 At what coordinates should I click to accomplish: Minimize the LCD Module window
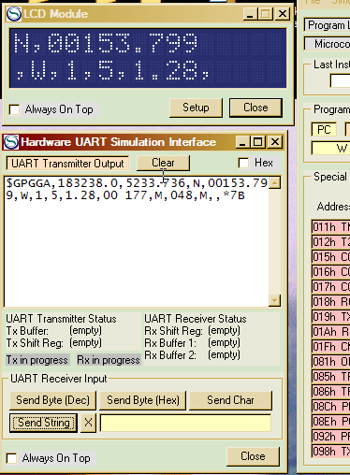pyautogui.click(x=250, y=14)
